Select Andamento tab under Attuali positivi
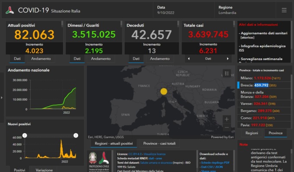 click(41, 59)
